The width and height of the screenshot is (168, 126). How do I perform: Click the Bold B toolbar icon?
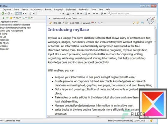tap(78, 13)
